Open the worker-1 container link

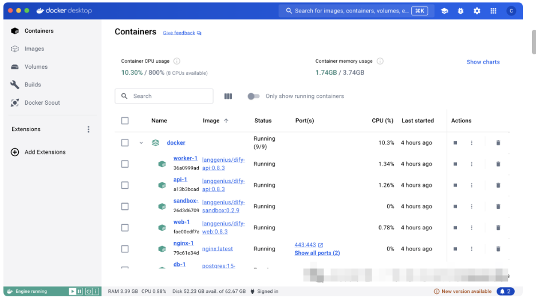click(186, 158)
